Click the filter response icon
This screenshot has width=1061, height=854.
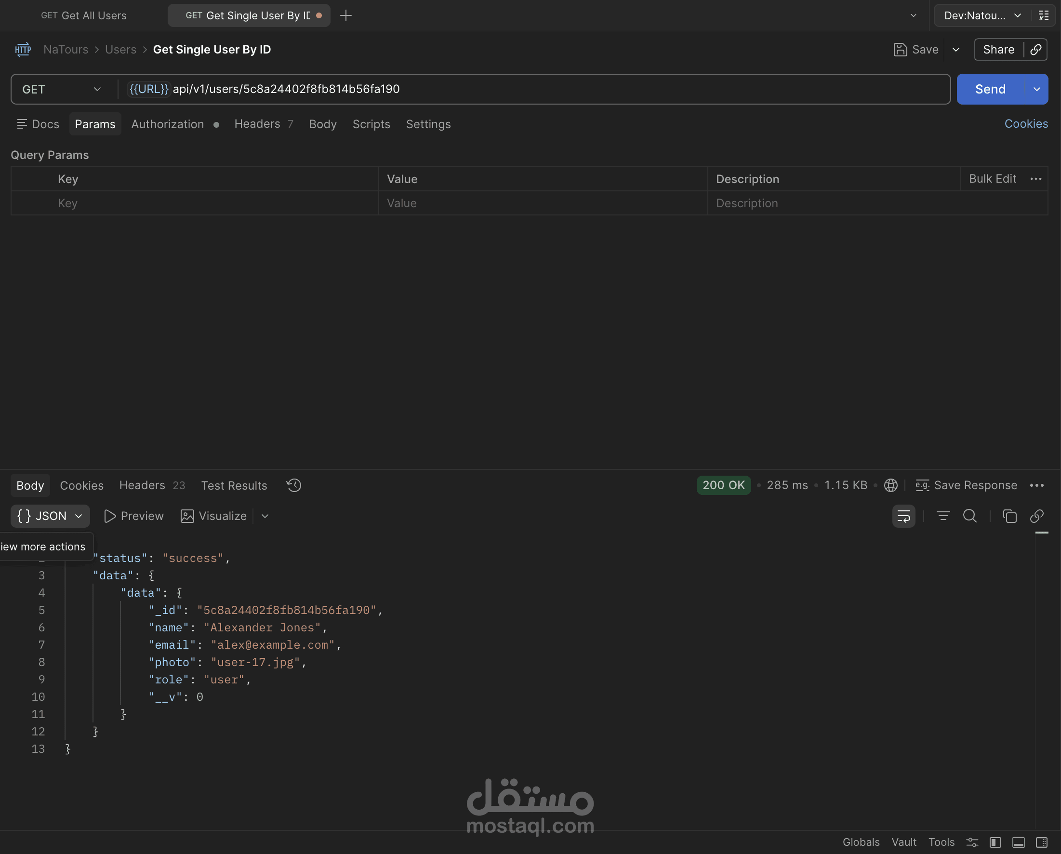942,516
